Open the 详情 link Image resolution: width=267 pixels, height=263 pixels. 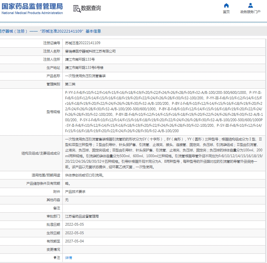click(x=69, y=258)
